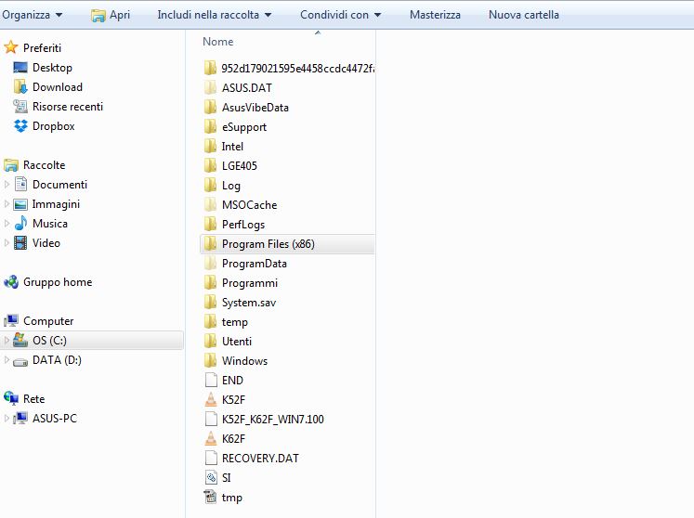The width and height of the screenshot is (694, 518).
Task: Click the Apri toolbar button
Action: coord(111,15)
